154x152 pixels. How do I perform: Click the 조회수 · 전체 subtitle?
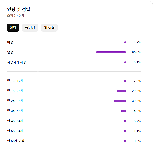click(16, 15)
